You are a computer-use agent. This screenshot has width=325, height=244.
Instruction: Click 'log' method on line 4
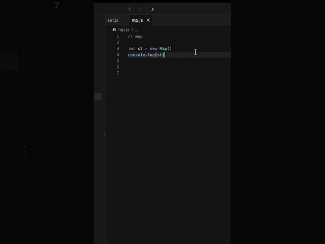[151, 55]
